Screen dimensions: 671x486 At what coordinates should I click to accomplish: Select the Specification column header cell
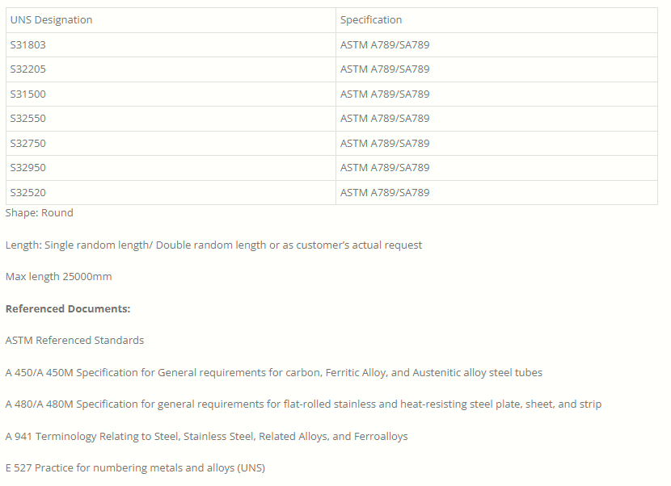pyautogui.click(x=371, y=20)
